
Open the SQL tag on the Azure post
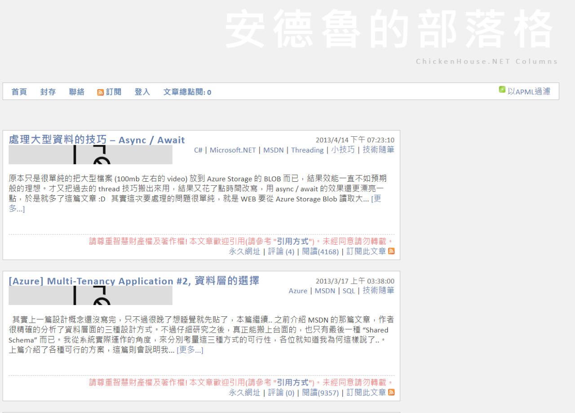tap(349, 291)
